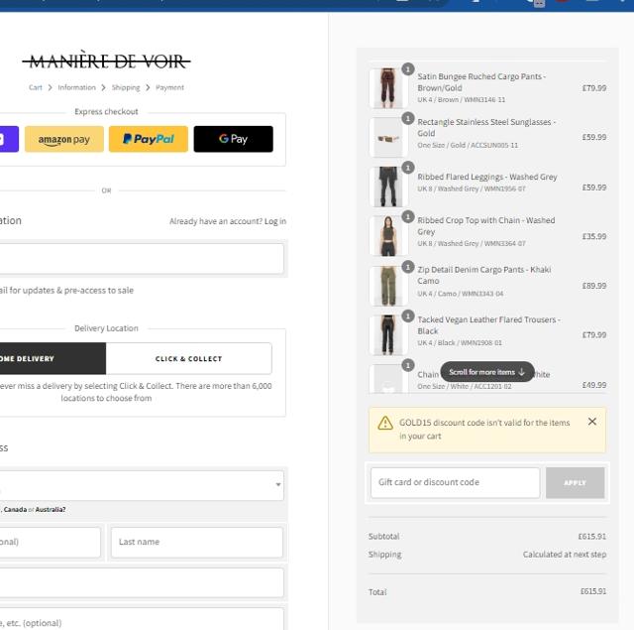Screen dimensions: 634x630
Task: Click quantity badge on Satin Cargo Pants
Action: tap(408, 69)
